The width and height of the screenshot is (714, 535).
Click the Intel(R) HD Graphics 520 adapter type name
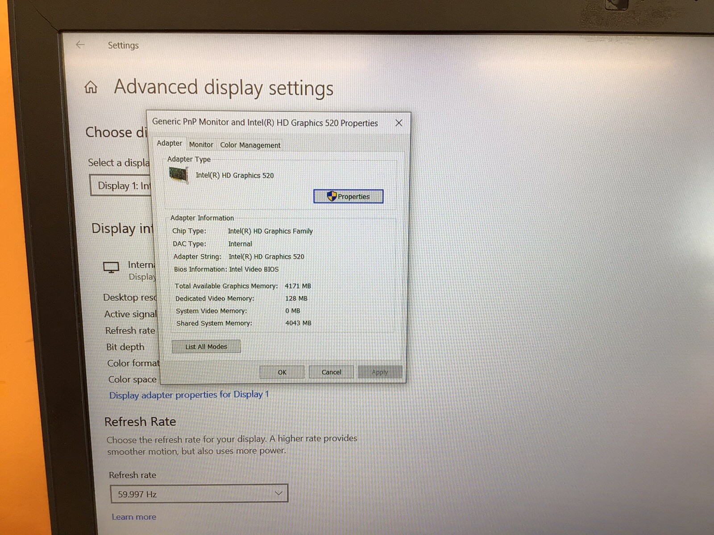coord(235,175)
